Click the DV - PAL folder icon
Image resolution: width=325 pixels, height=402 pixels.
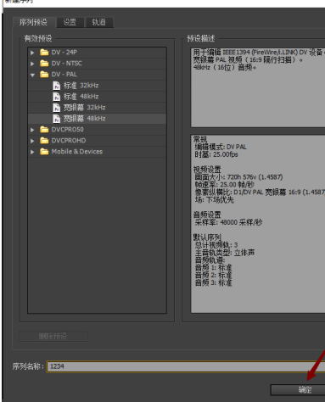tap(44, 75)
